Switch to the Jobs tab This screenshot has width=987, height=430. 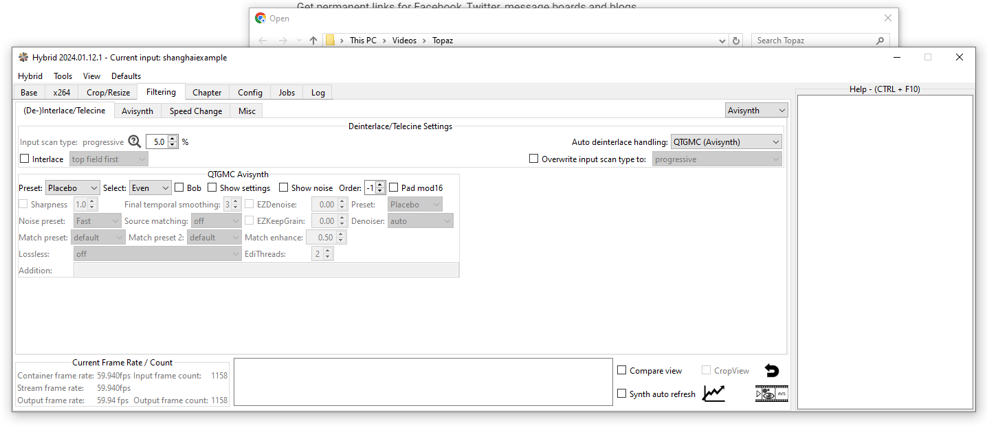point(287,92)
